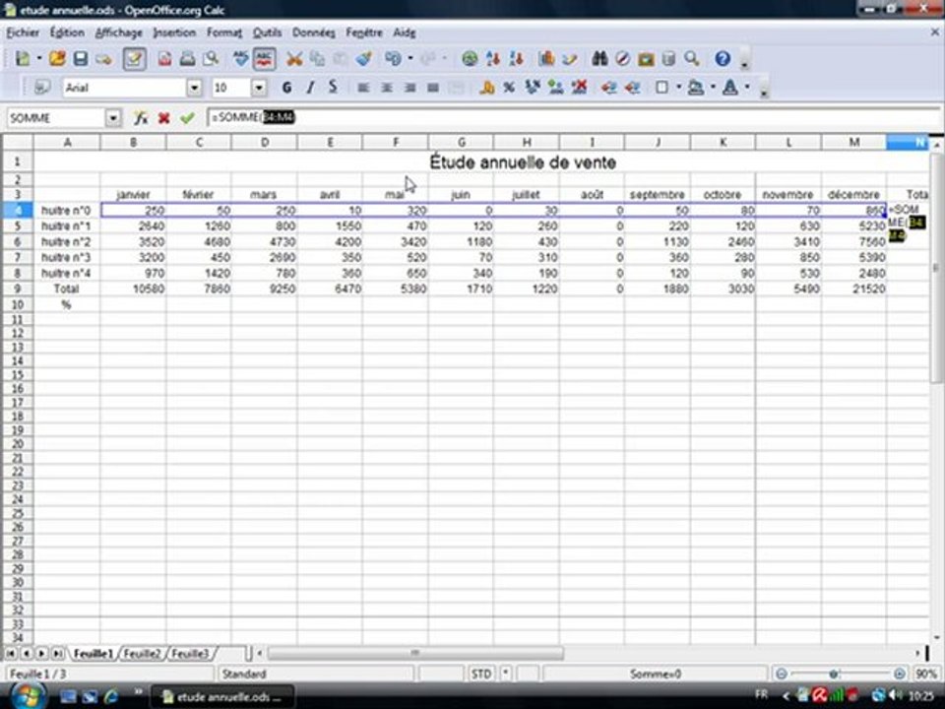Toggle Bold G formatting

286,88
